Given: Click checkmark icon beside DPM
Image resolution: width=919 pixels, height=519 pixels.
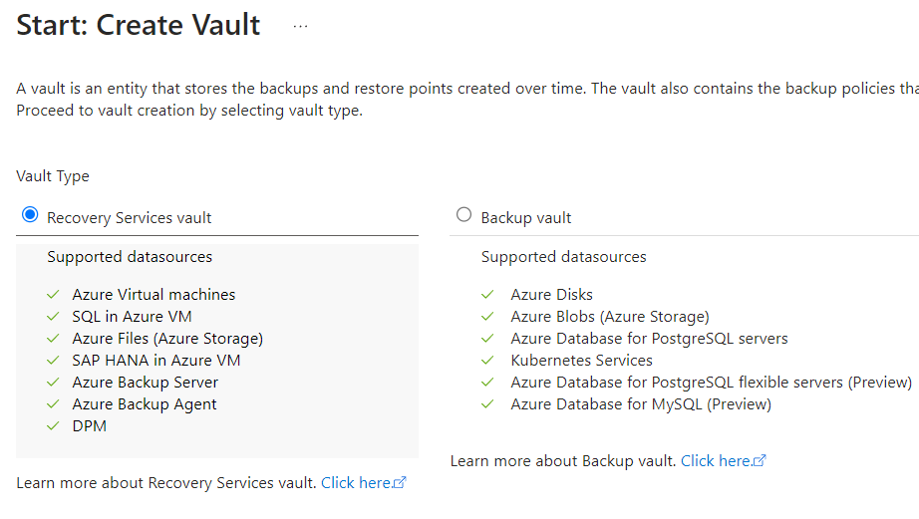Looking at the screenshot, I should (x=53, y=426).
